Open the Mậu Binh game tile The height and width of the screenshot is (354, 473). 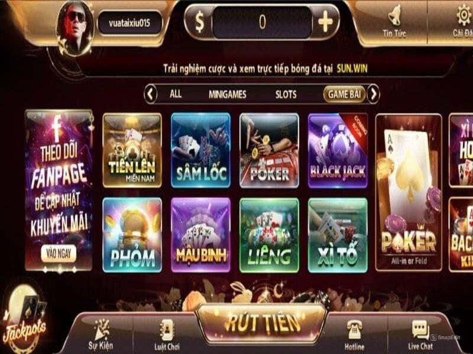201,235
